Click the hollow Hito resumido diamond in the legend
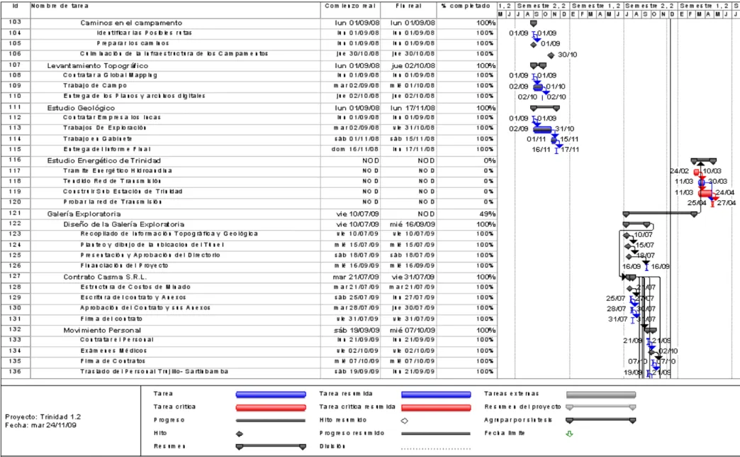 [x=405, y=421]
